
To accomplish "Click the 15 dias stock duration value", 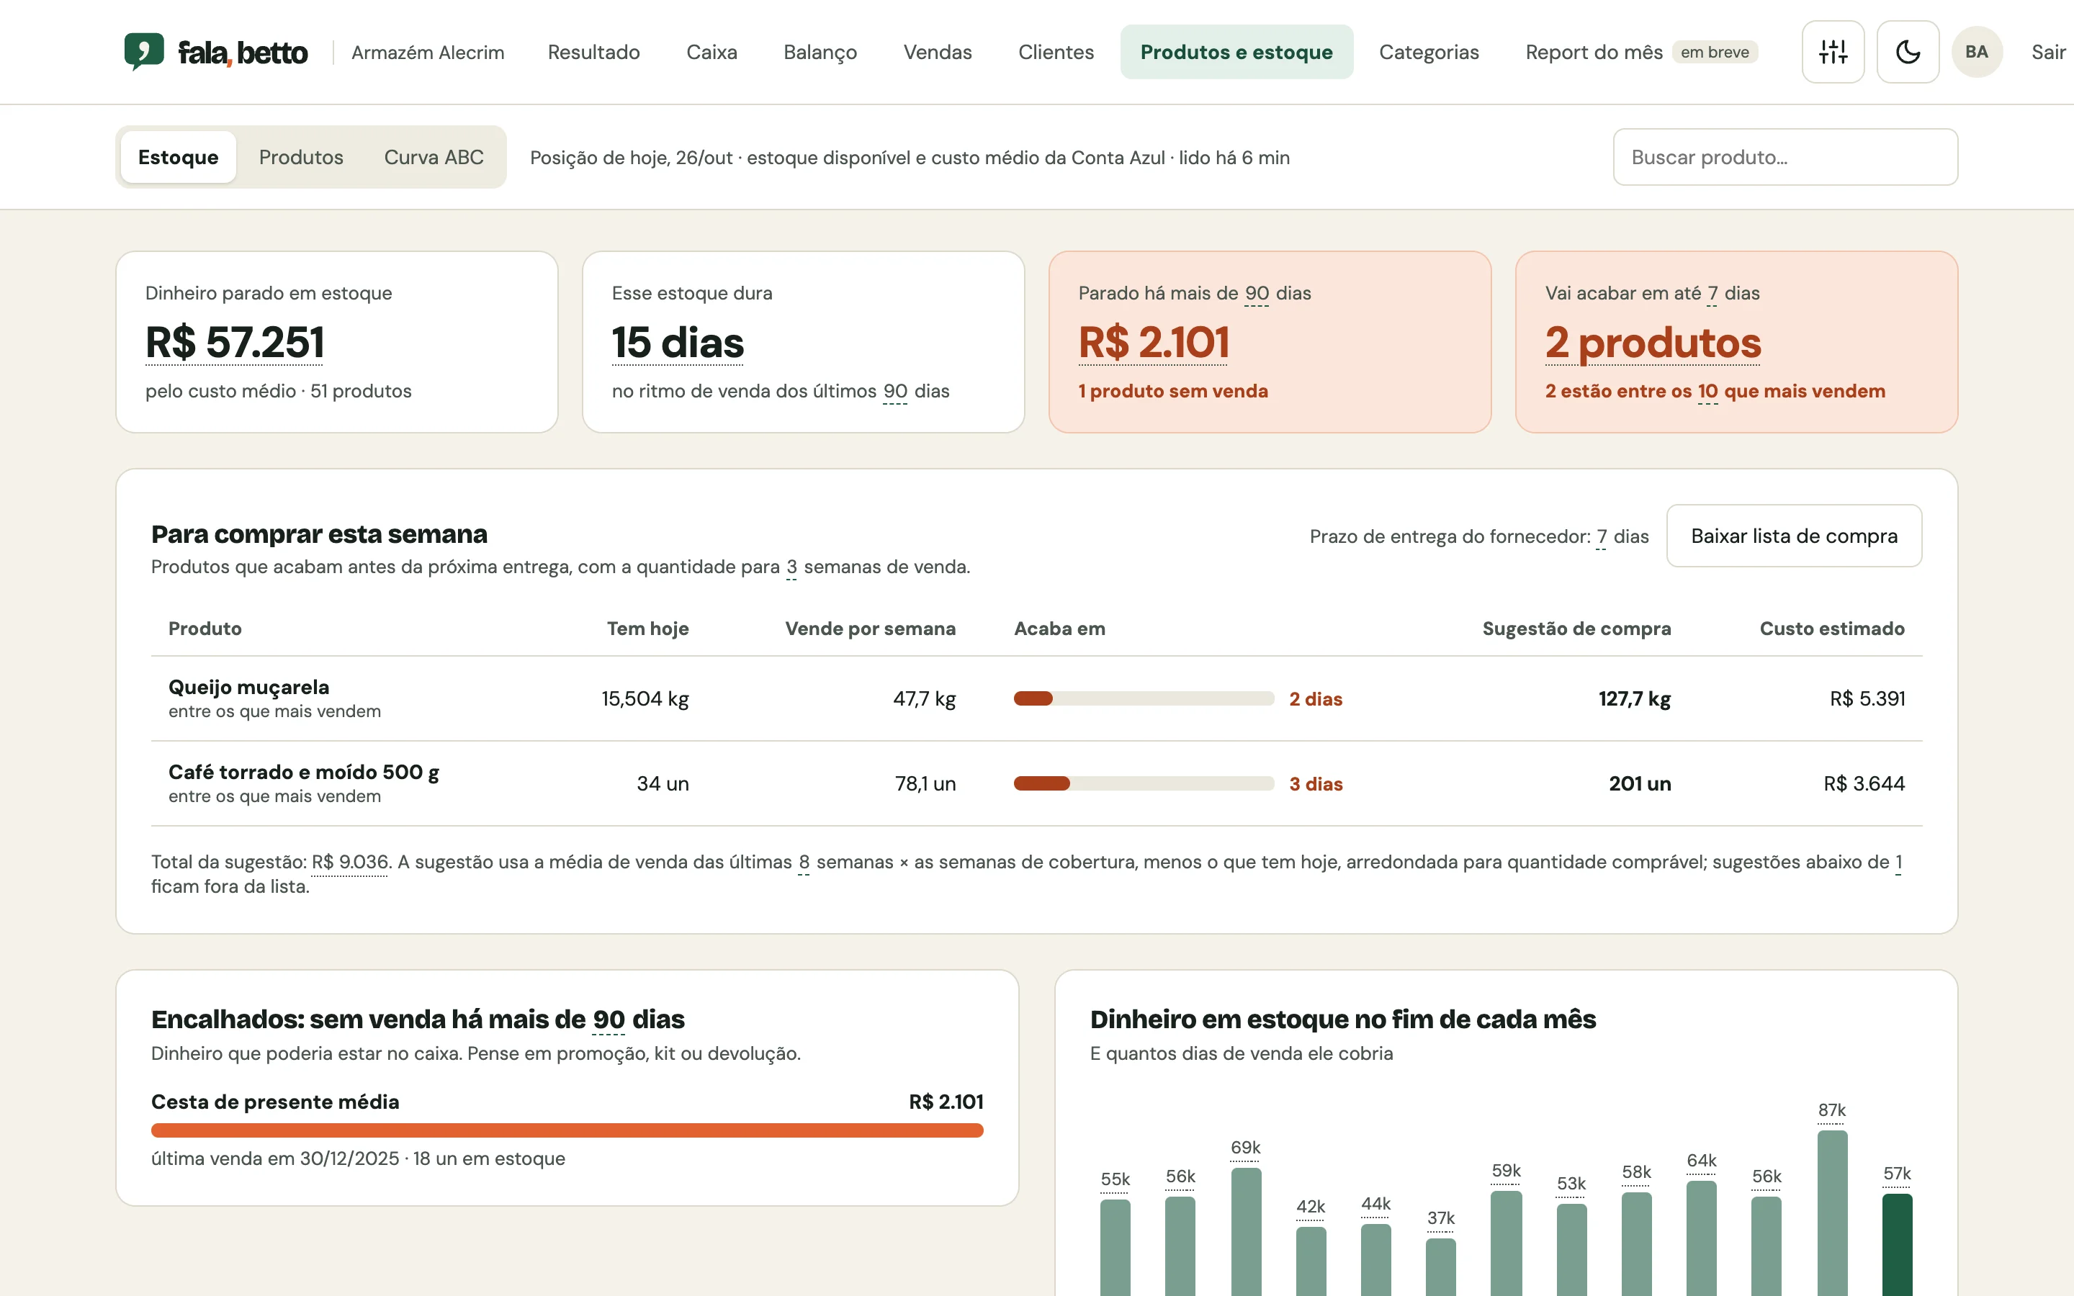I will point(677,342).
